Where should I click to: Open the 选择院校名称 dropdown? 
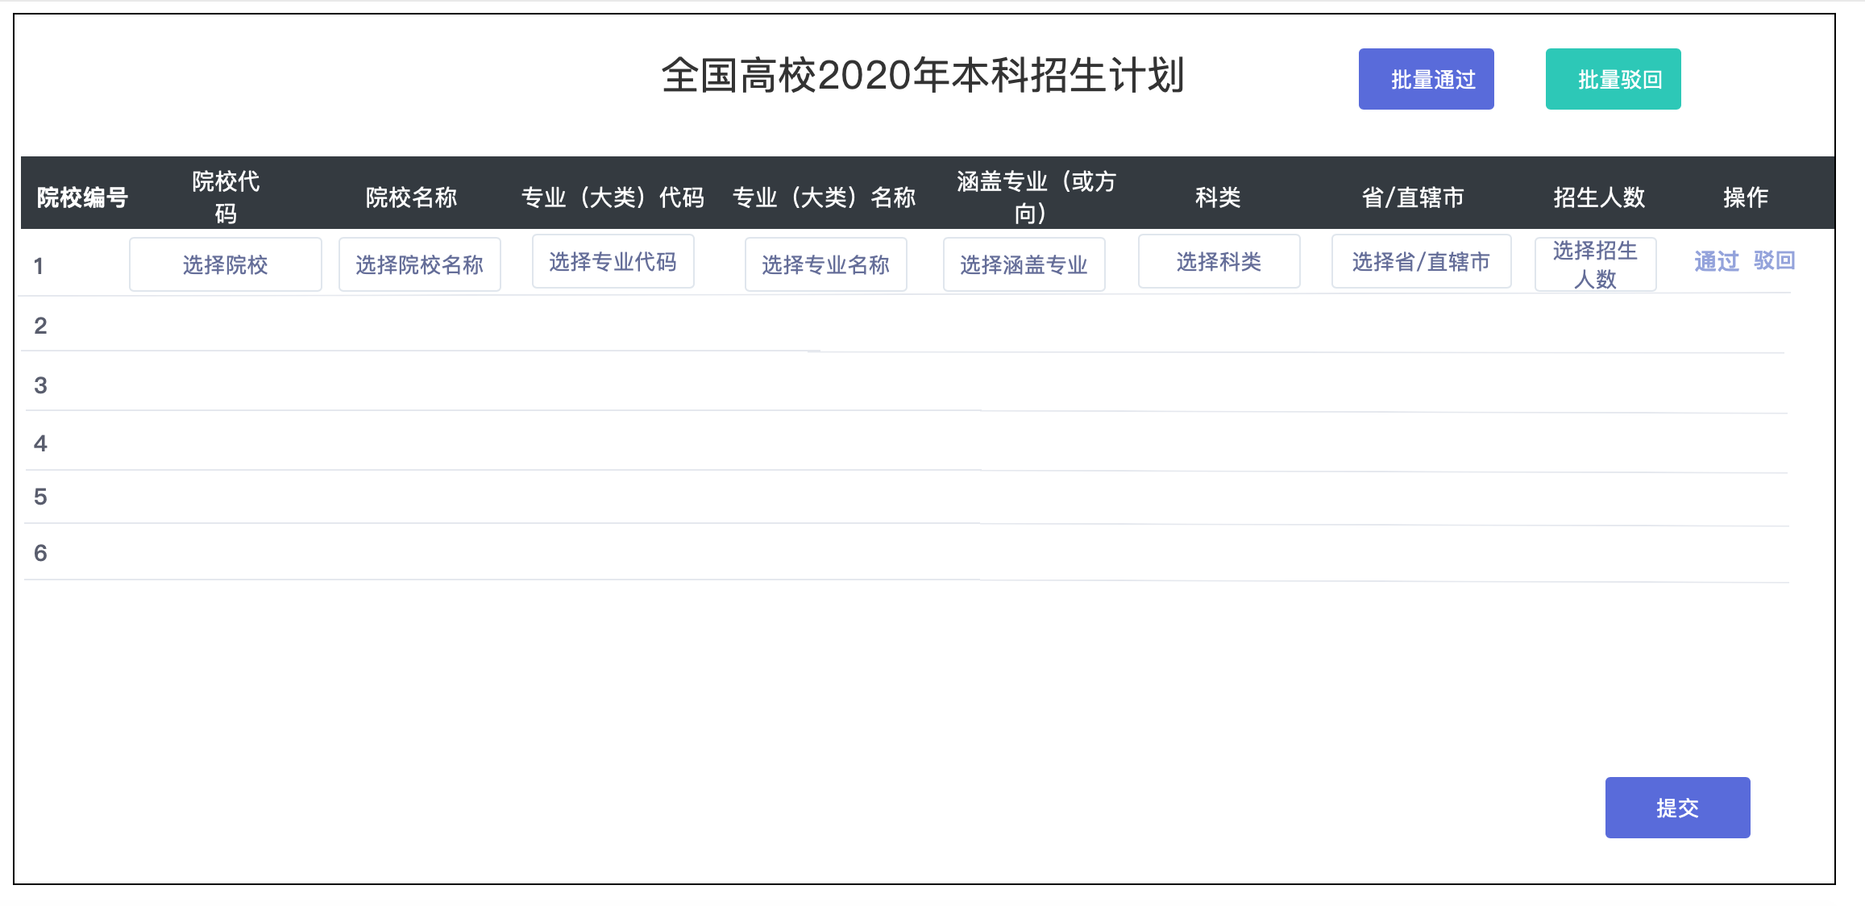pos(419,264)
